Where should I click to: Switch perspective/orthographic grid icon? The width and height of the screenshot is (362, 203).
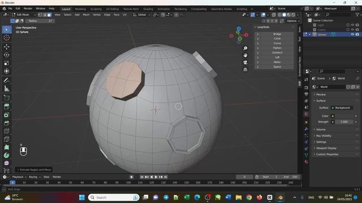245,69
